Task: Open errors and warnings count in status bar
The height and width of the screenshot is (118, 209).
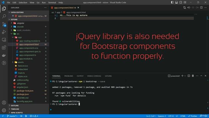Action: [34, 116]
